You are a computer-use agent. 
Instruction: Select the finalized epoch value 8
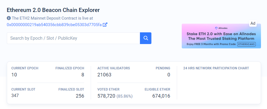[x=83, y=74]
